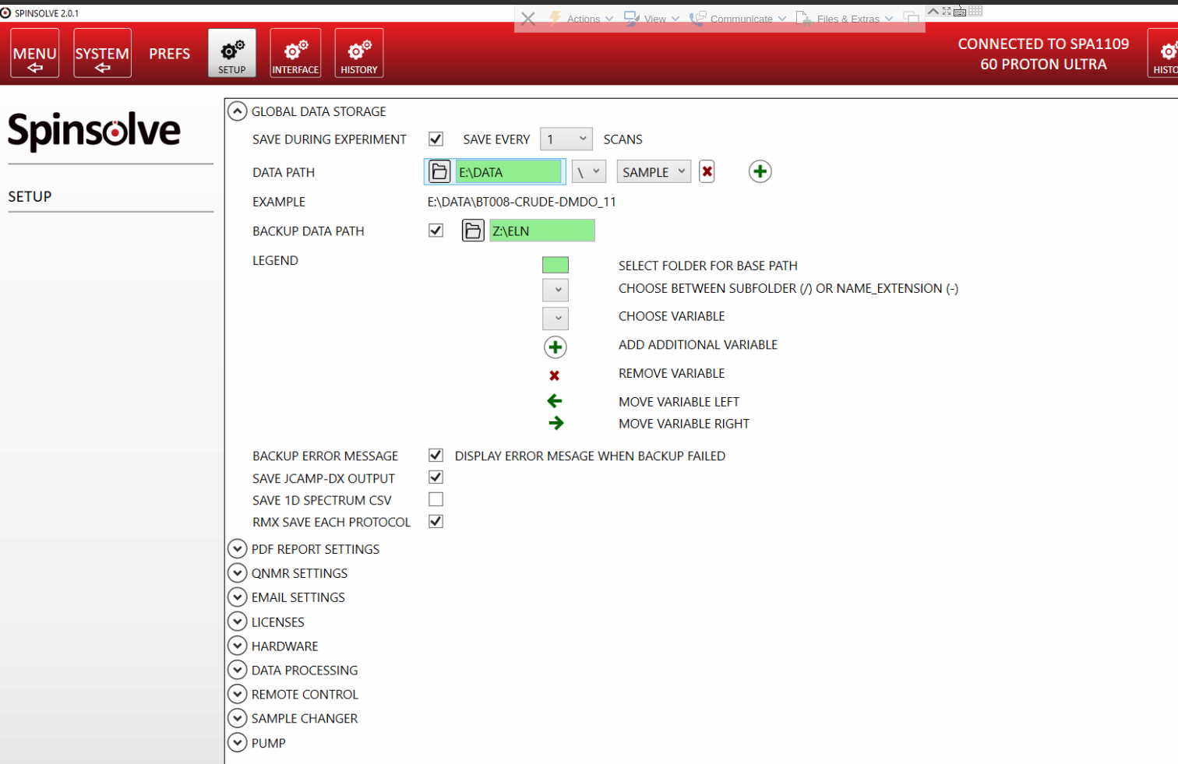Click the E:\DATA path field
The height and width of the screenshot is (764, 1178).
(508, 171)
